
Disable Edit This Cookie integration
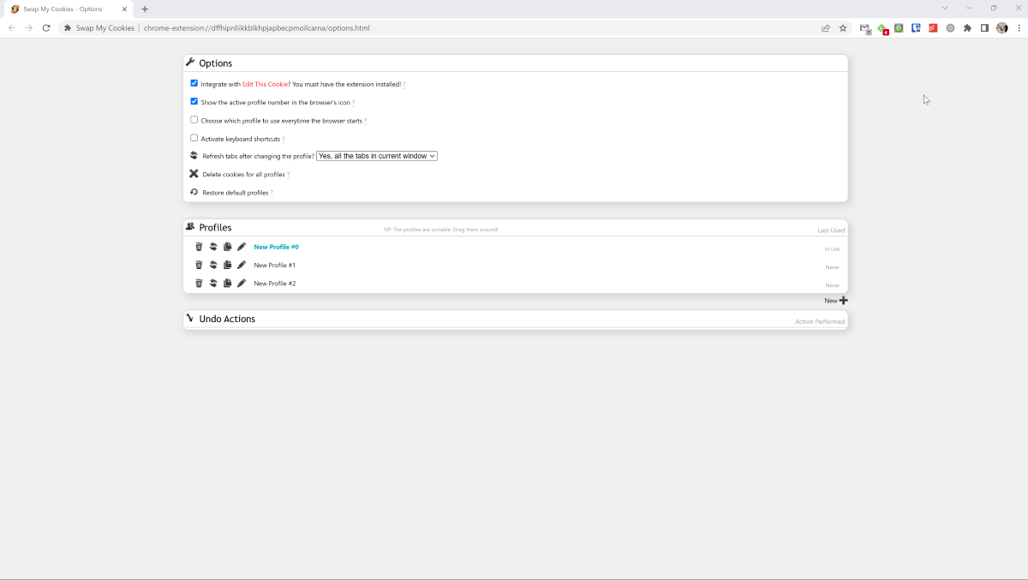194,82
